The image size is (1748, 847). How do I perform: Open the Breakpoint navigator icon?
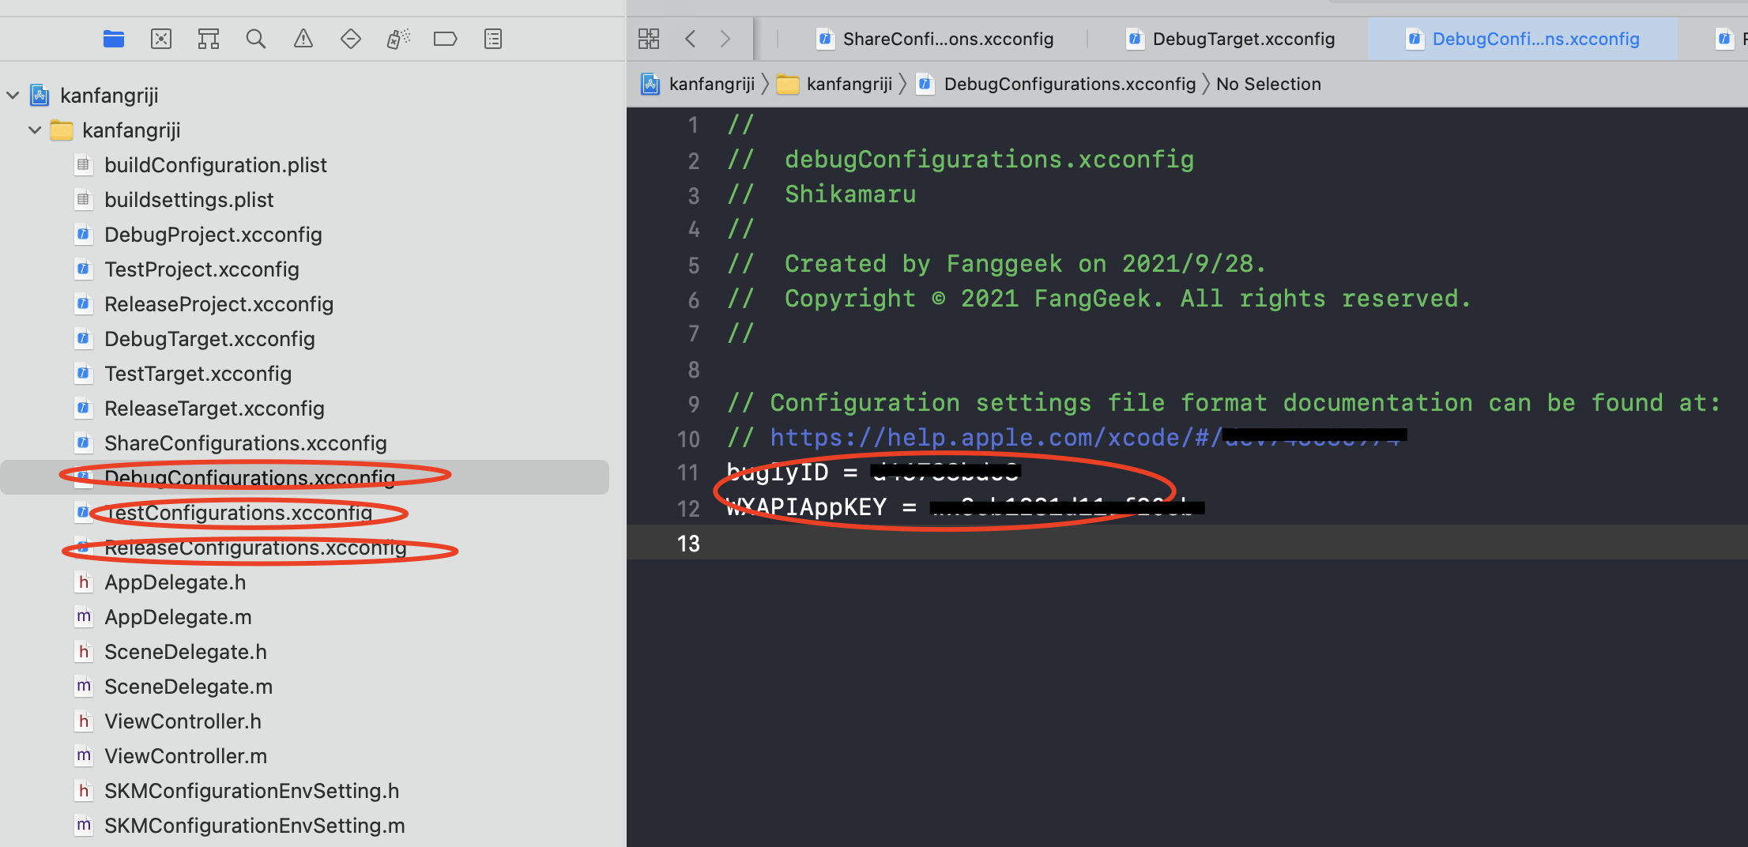point(446,39)
